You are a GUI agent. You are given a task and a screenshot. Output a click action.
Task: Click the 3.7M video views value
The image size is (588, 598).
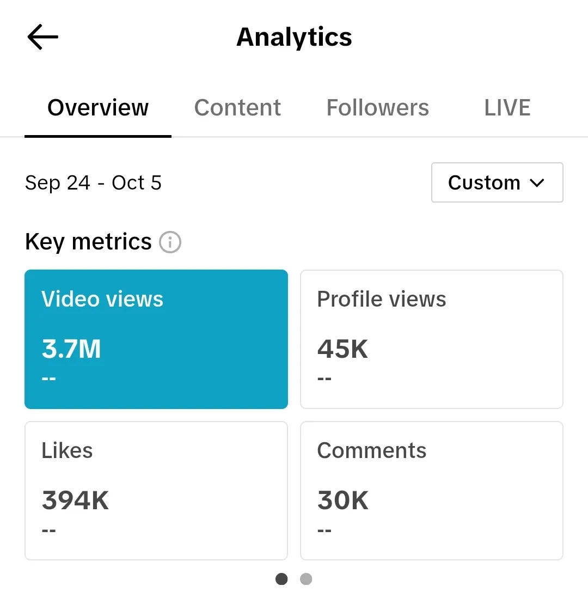(x=71, y=349)
